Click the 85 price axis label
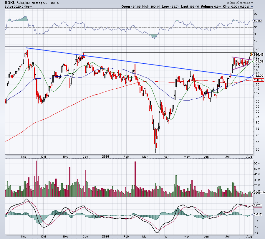265x239 pixels. pos(257,117)
